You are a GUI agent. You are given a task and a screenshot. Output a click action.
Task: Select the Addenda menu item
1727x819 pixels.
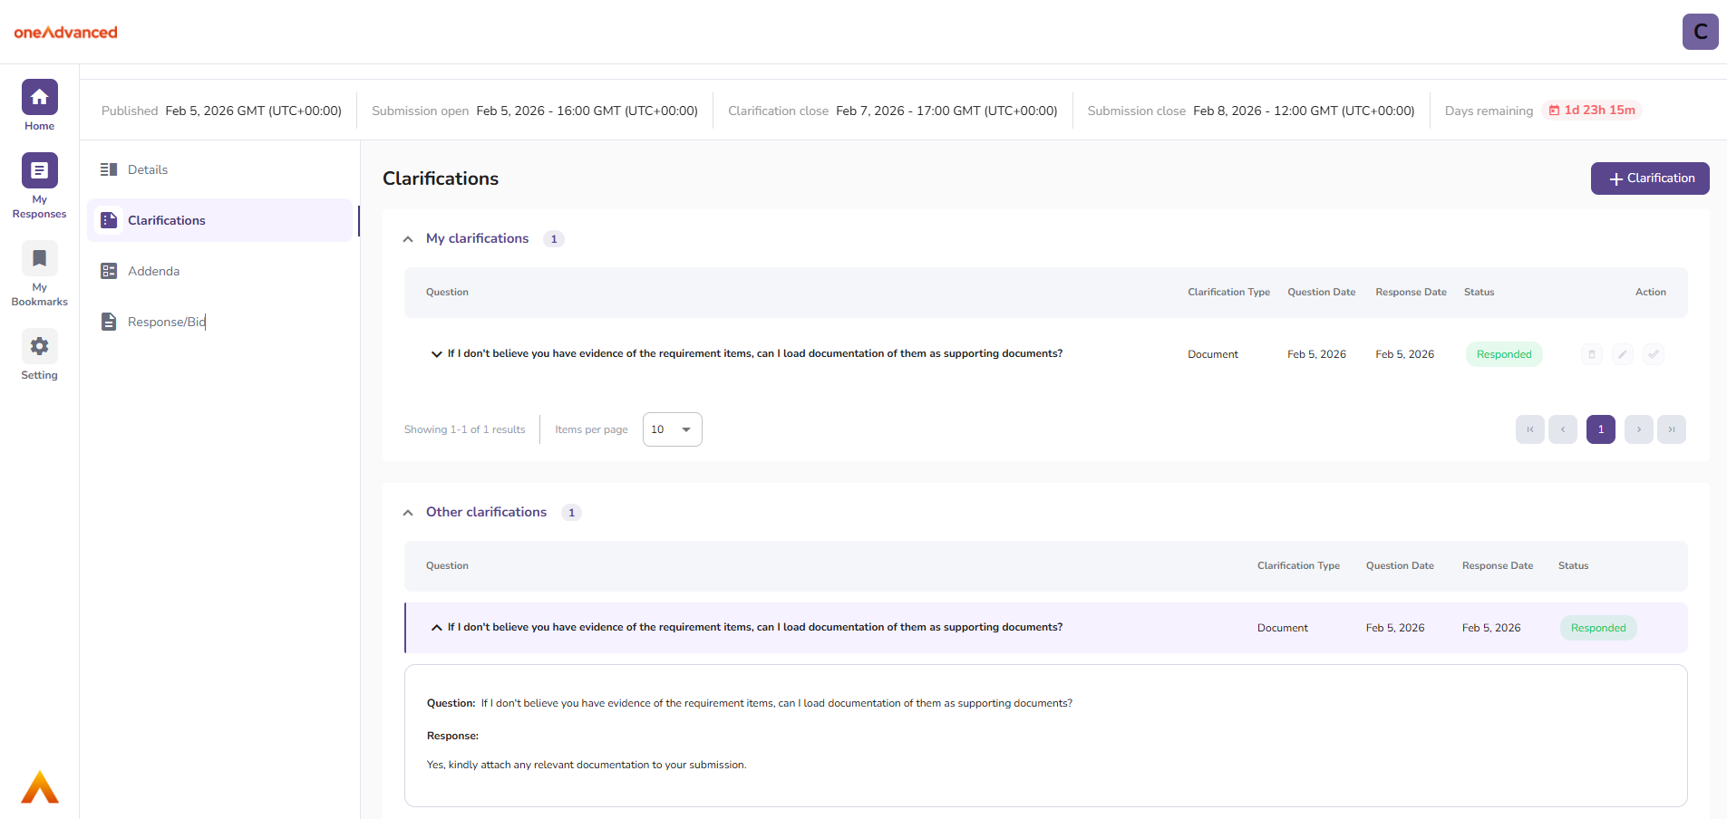153,271
